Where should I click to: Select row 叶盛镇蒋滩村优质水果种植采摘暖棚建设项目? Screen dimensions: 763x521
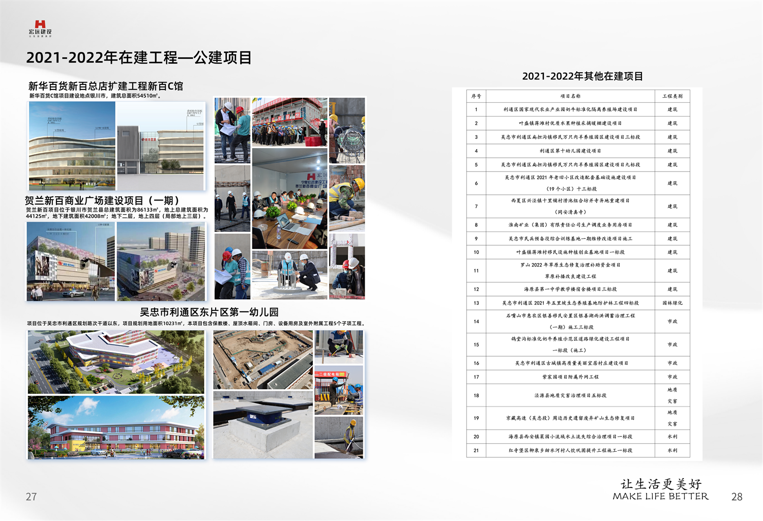[578, 123]
